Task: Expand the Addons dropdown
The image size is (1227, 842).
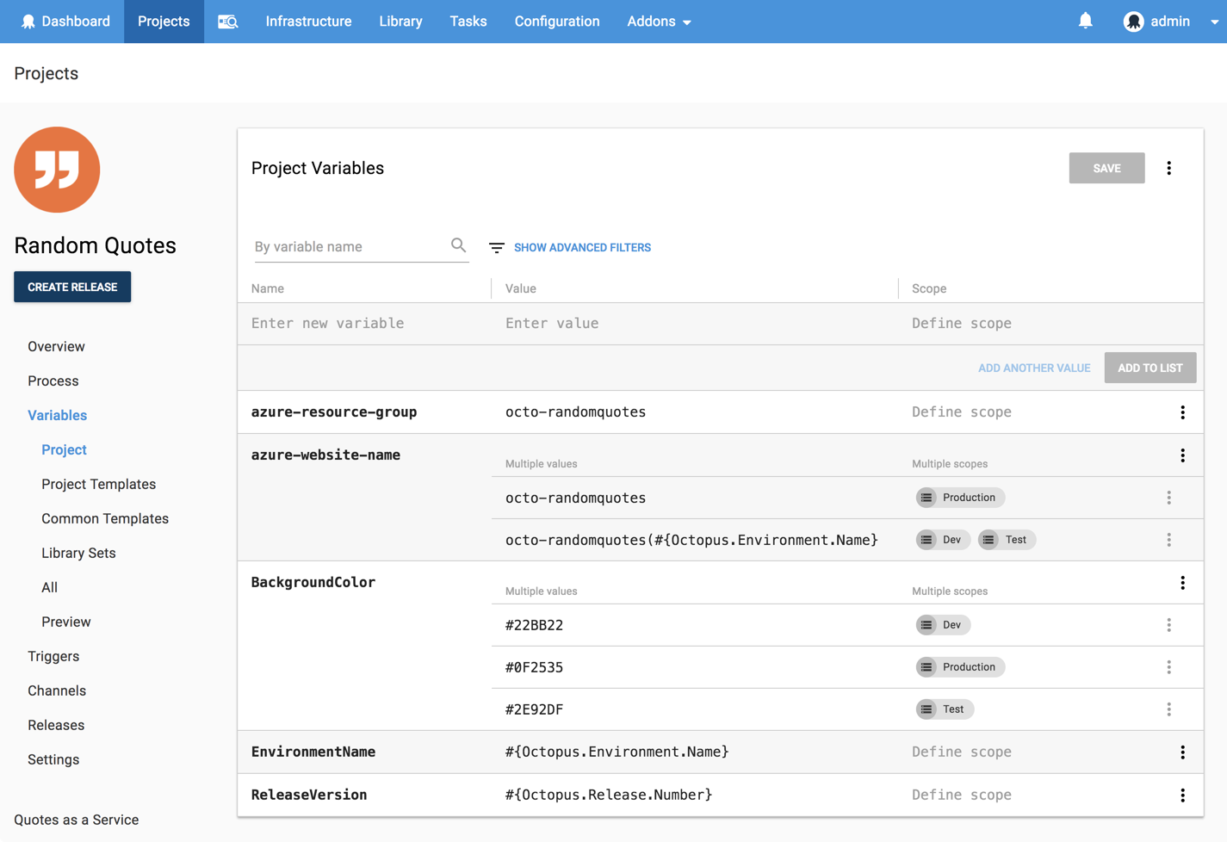Action: click(x=660, y=21)
